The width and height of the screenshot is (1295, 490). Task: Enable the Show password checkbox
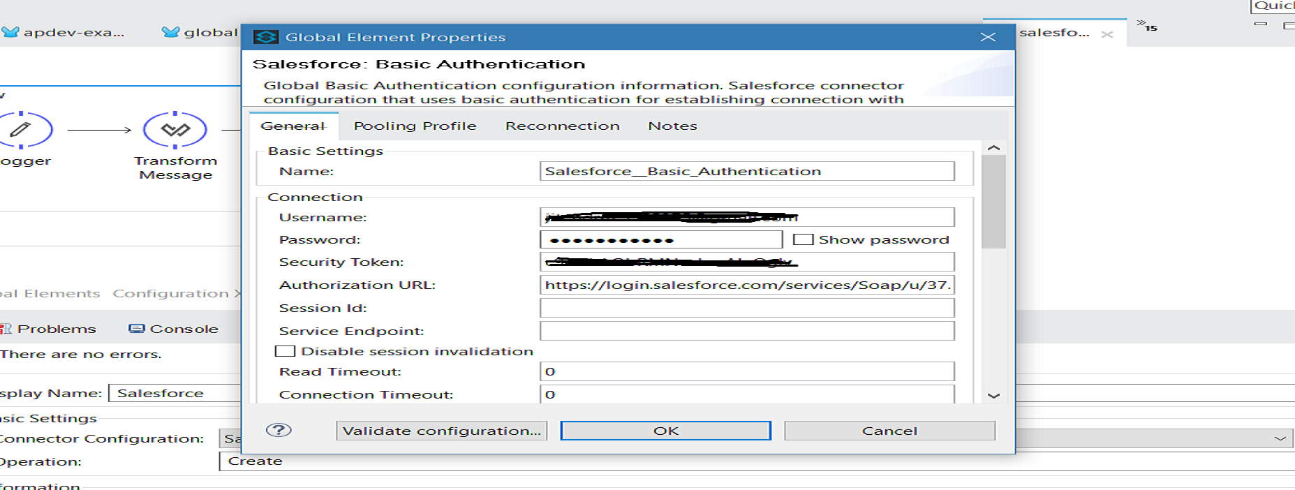[804, 239]
